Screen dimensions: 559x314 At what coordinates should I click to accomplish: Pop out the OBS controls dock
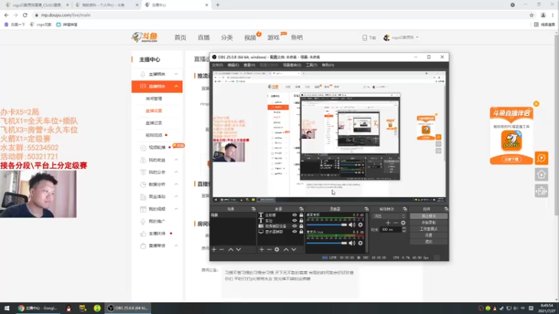click(x=446, y=209)
